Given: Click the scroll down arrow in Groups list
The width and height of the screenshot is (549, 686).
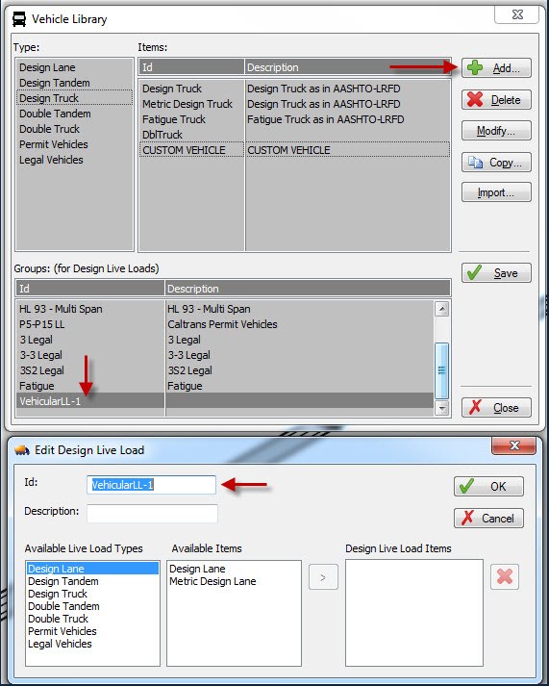Looking at the screenshot, I should (442, 409).
